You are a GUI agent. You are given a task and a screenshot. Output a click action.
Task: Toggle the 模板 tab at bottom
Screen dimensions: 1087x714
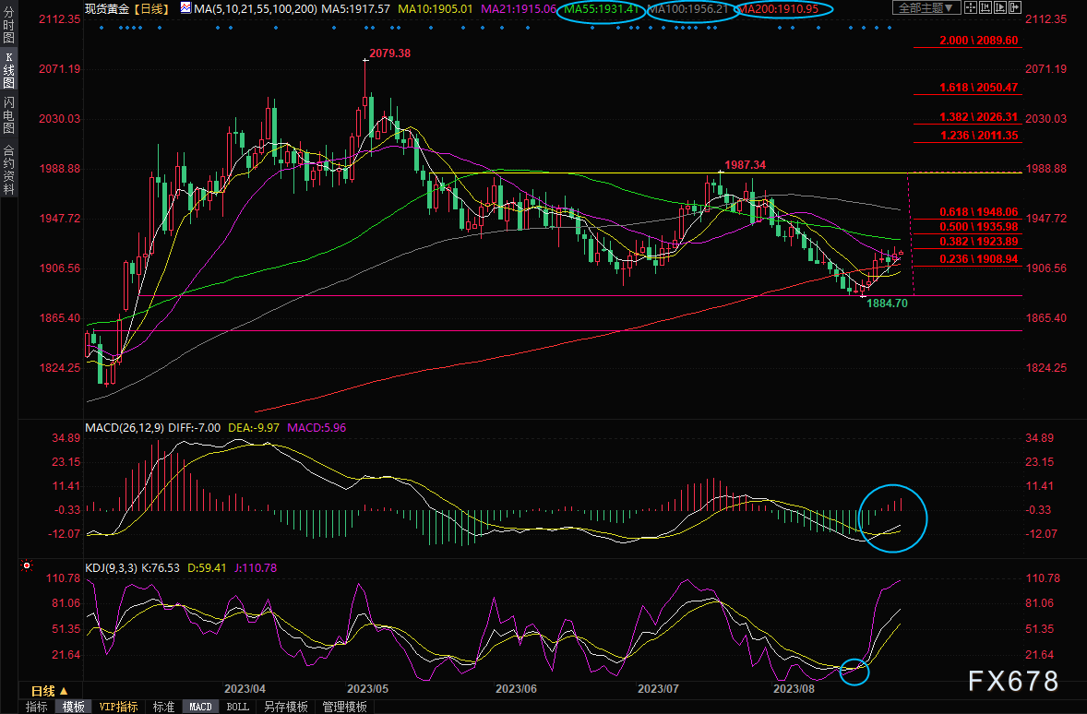[x=74, y=707]
